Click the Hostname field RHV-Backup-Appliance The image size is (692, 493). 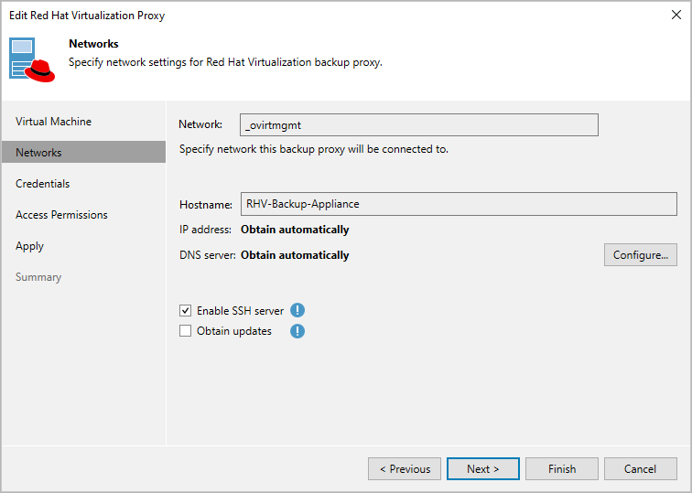(459, 204)
